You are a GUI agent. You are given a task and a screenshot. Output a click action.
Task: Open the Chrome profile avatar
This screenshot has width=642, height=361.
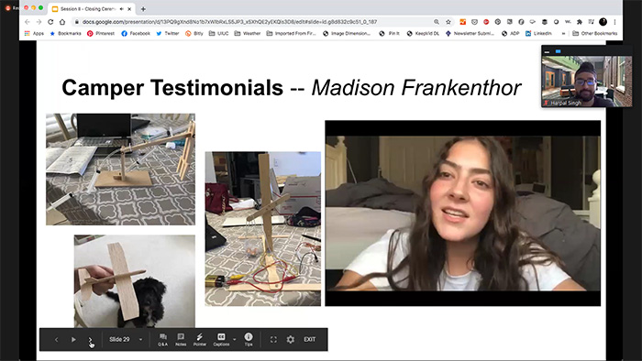point(603,22)
